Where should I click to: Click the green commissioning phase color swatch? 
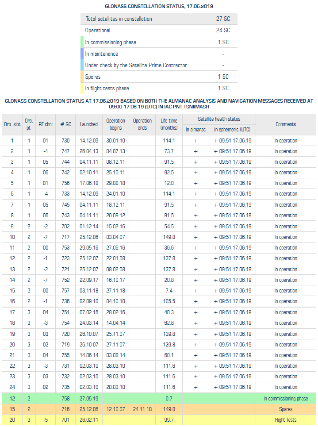(x=82, y=42)
